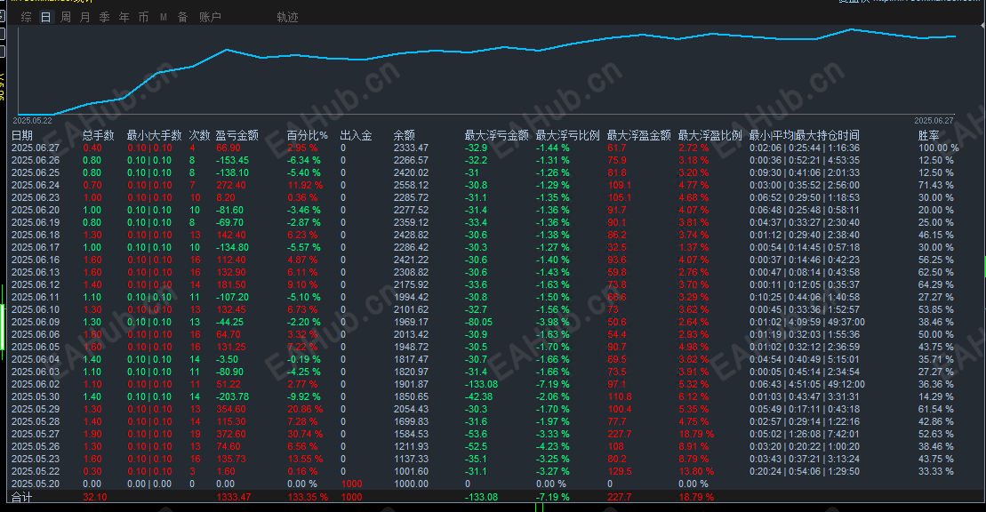The image size is (986, 512).
Task: Click the 胜率 column header
Action: [x=929, y=135]
